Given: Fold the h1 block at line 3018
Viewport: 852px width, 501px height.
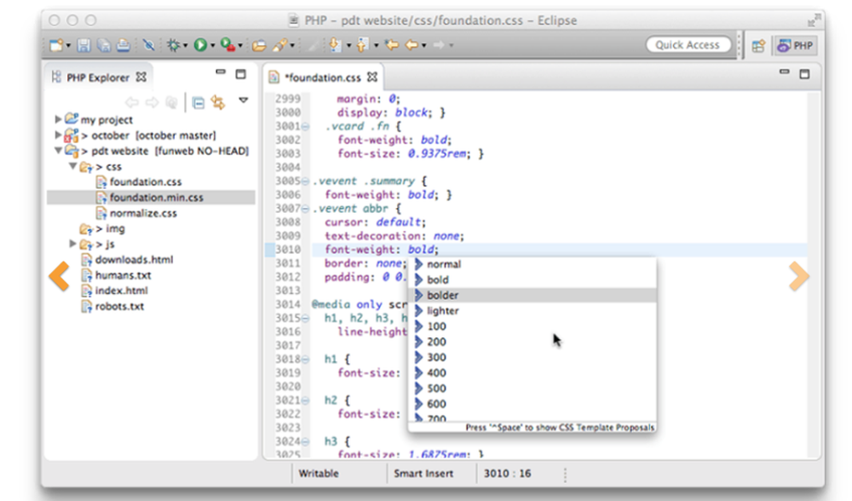Looking at the screenshot, I should [305, 360].
